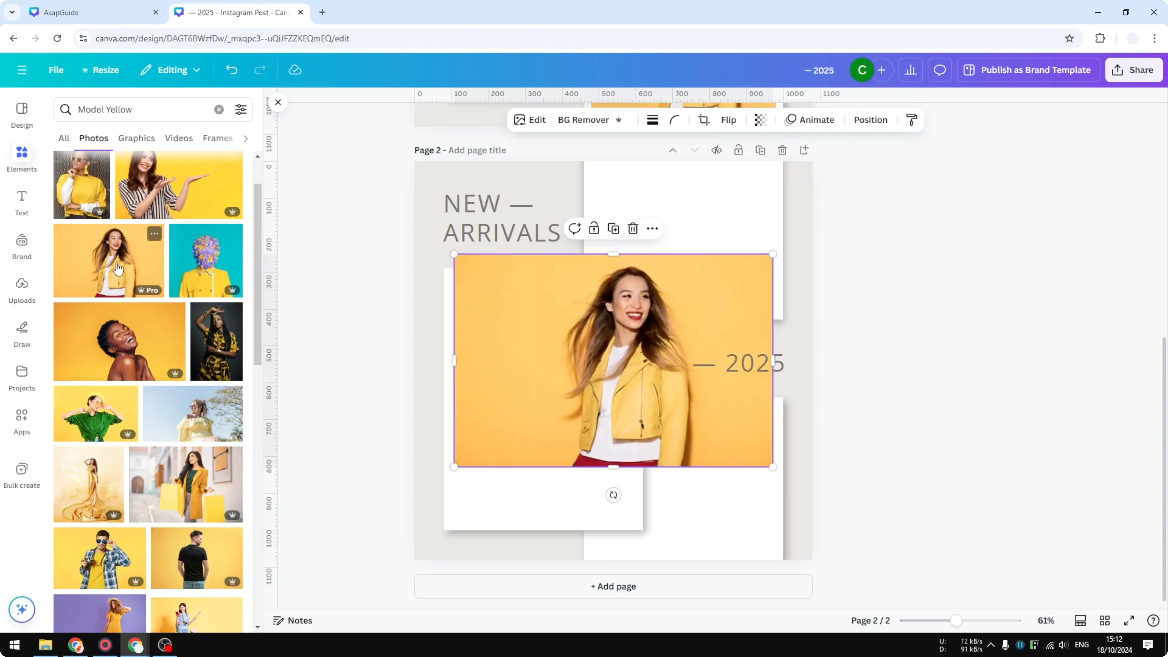1168x657 pixels.
Task: Open the File menu
Action: click(x=56, y=70)
